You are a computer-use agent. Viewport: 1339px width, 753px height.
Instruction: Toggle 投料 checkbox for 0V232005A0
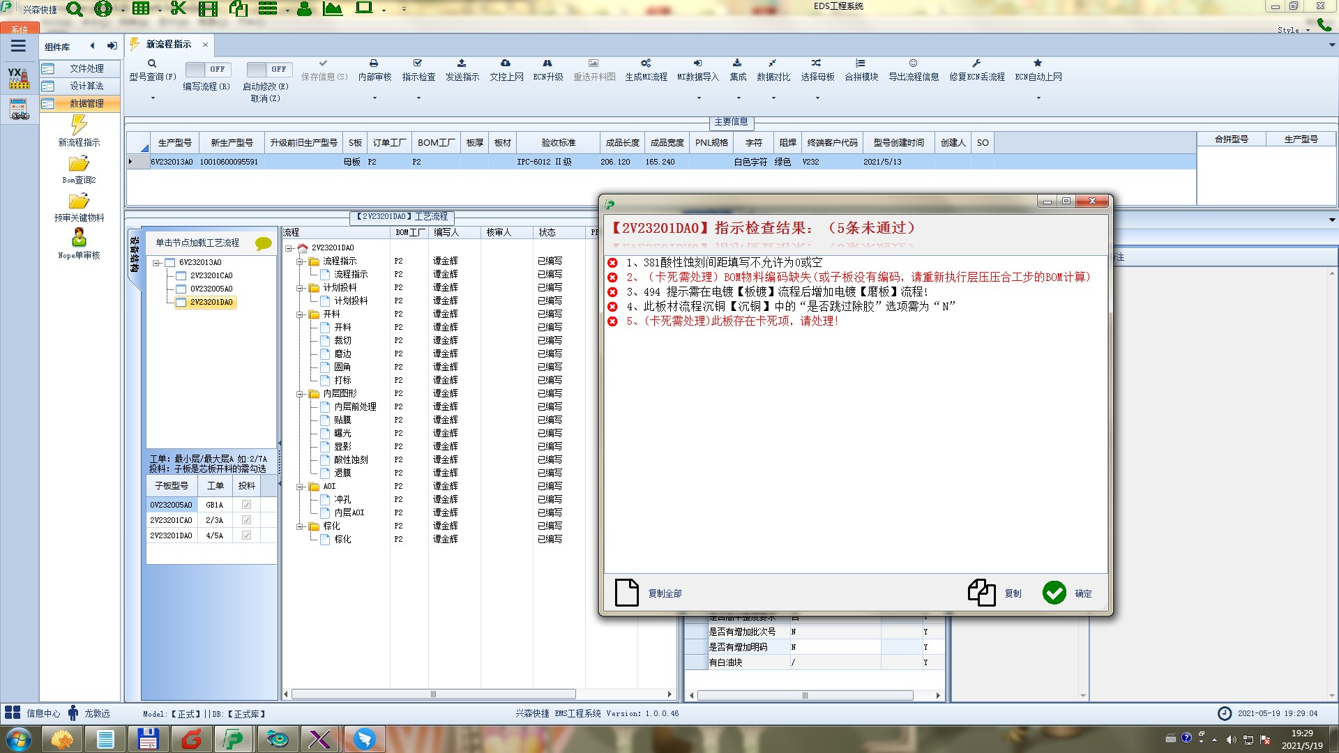[x=246, y=505]
